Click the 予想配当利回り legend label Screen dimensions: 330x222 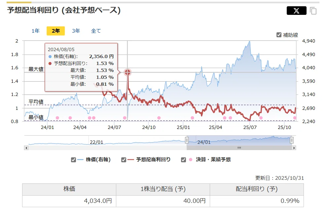153,160
